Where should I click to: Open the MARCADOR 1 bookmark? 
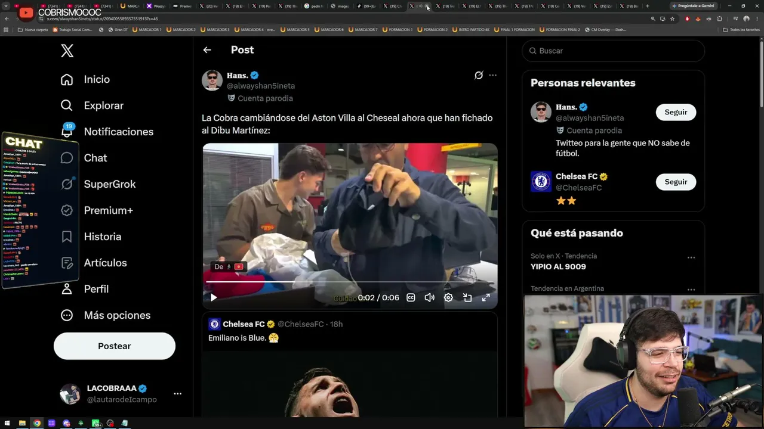(147, 30)
